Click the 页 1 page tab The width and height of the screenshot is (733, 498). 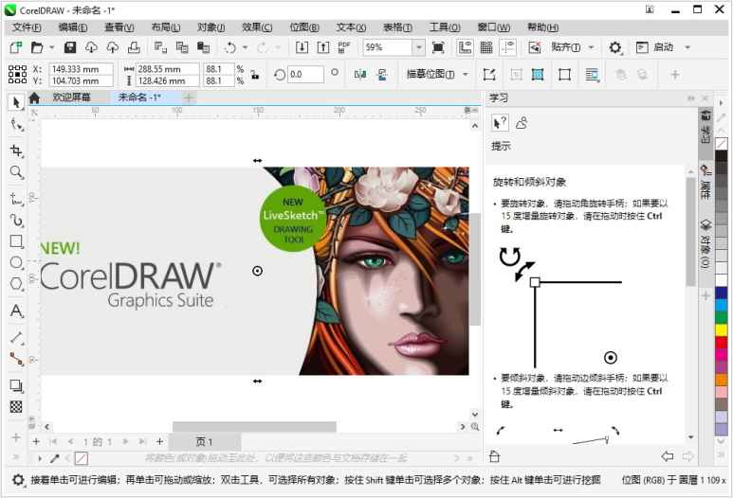pos(204,442)
